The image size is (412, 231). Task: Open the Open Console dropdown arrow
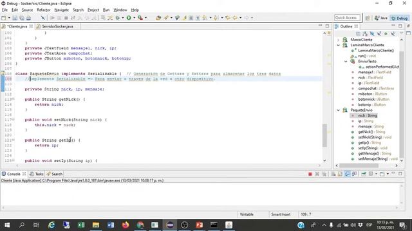coord(388,174)
